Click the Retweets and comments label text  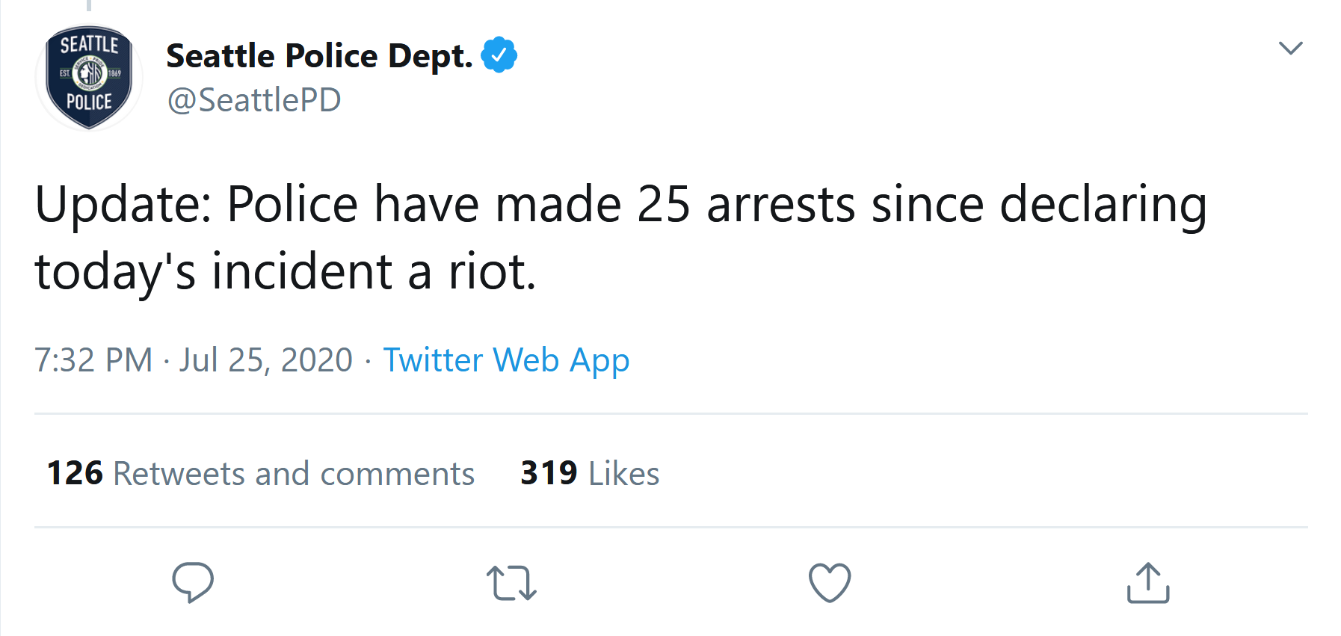click(294, 474)
